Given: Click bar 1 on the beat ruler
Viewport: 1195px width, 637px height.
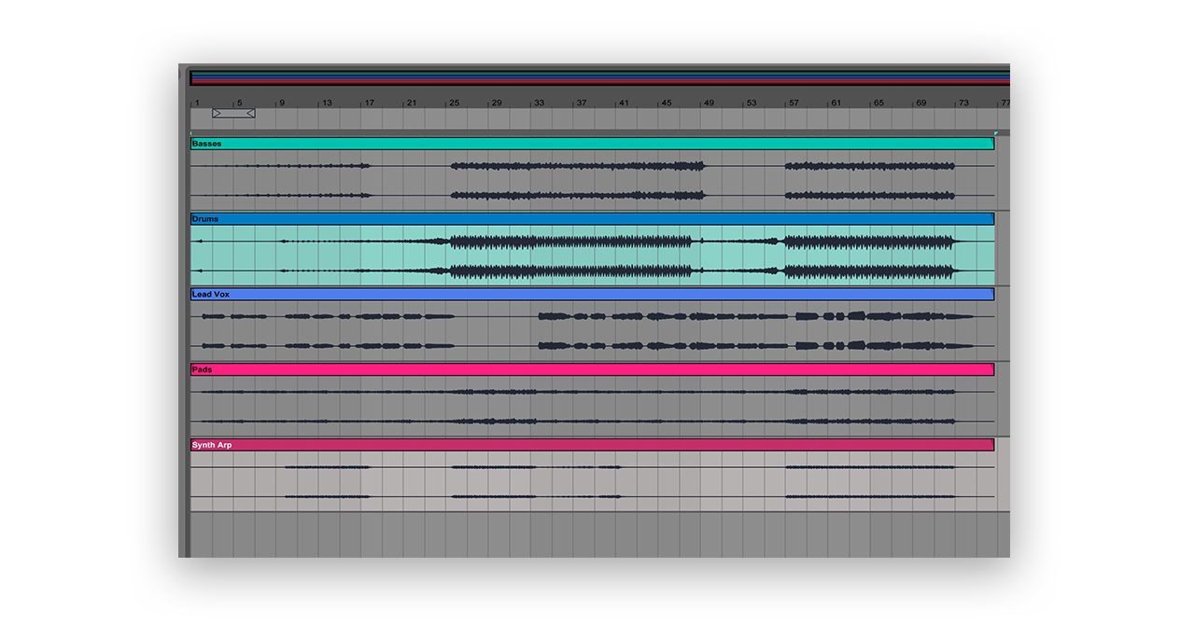Looking at the screenshot, I should coord(197,102).
